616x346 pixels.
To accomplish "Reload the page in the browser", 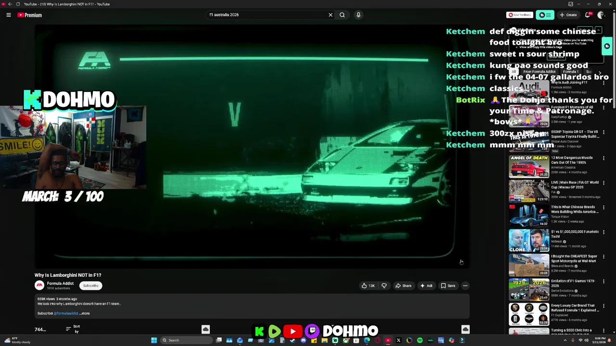I will pyautogui.click(x=18, y=4).
